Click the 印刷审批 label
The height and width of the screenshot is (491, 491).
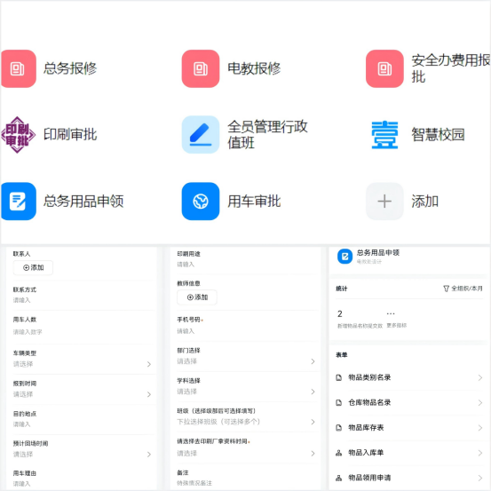click(x=70, y=134)
